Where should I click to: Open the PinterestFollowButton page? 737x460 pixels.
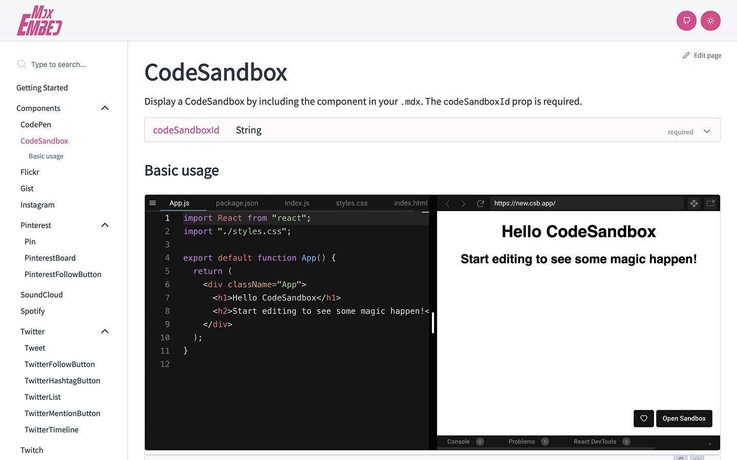[x=63, y=274]
